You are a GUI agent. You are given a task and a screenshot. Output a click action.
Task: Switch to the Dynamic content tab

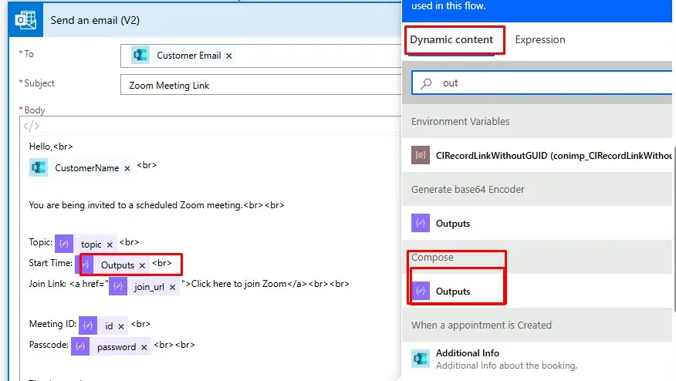click(x=455, y=39)
